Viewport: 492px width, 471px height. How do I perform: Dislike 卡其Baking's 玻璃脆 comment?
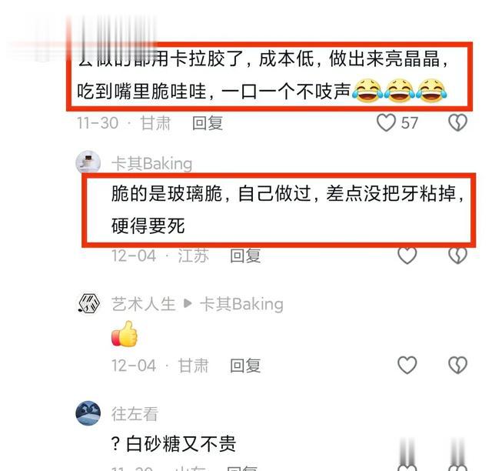(458, 256)
